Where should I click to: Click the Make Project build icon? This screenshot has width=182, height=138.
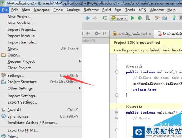coord(104,18)
